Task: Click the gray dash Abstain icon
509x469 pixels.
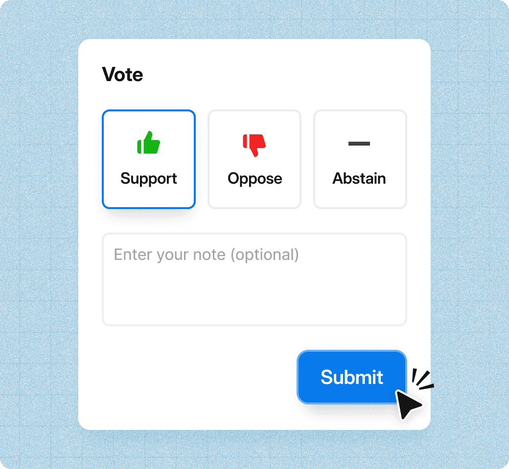Action: (359, 144)
